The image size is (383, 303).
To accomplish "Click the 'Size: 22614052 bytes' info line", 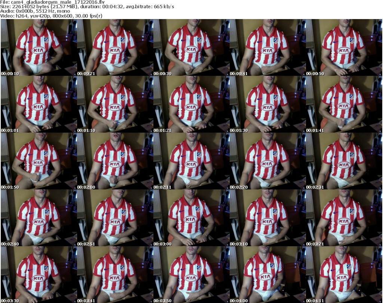I will (87, 7).
